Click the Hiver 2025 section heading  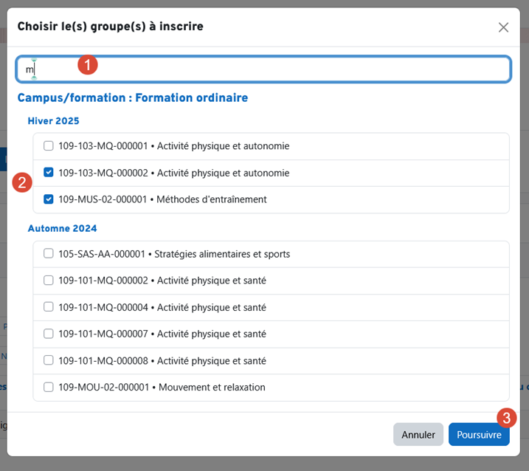(53, 121)
